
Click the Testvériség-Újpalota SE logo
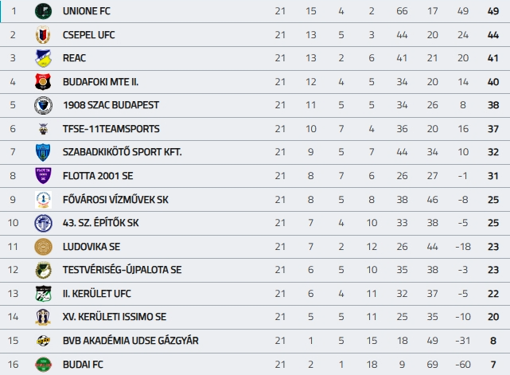43,270
